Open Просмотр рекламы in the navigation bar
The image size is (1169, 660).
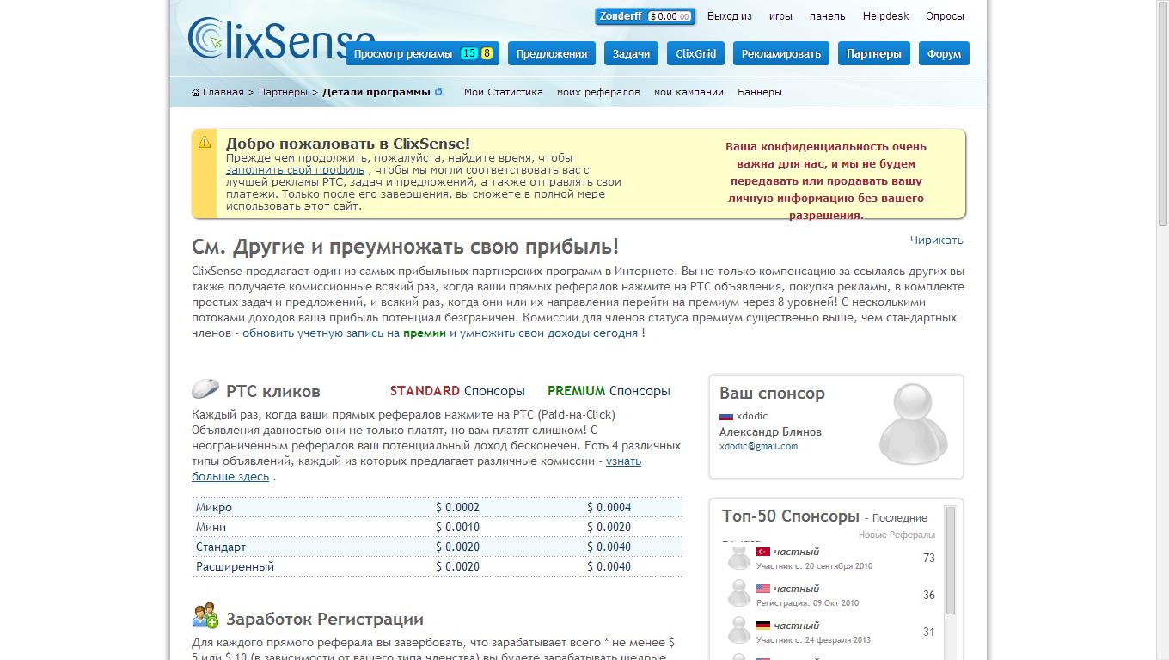coord(423,53)
